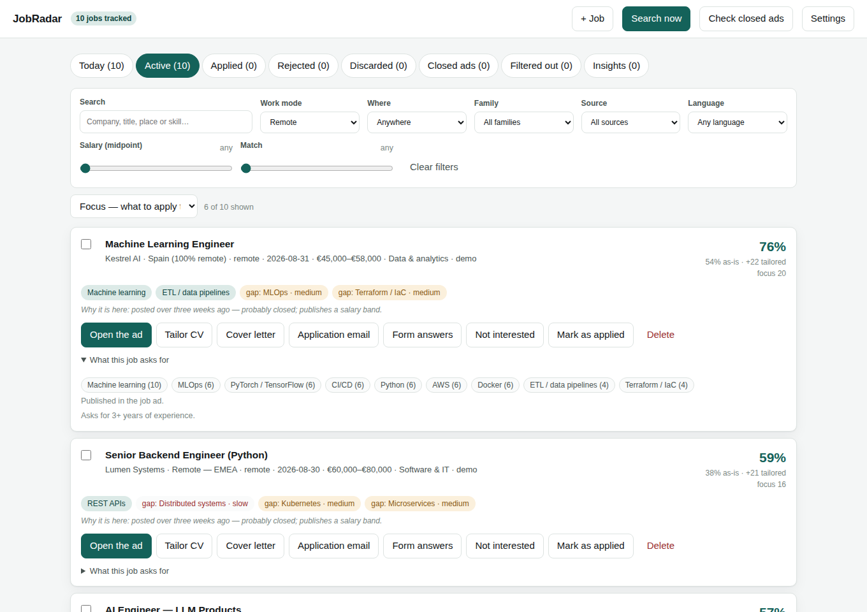The width and height of the screenshot is (867, 612).
Task: Click the '10 jobs tracked' badge
Action: [x=103, y=18]
